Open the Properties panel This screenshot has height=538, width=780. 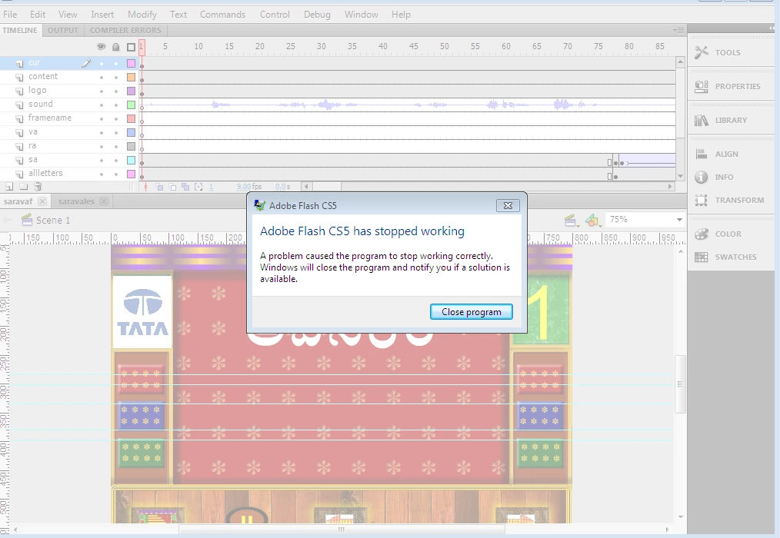tap(730, 86)
